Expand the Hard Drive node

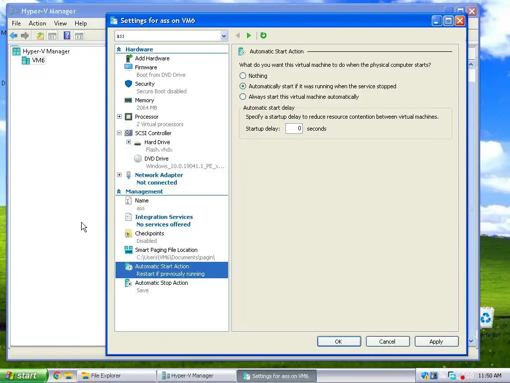pos(129,142)
